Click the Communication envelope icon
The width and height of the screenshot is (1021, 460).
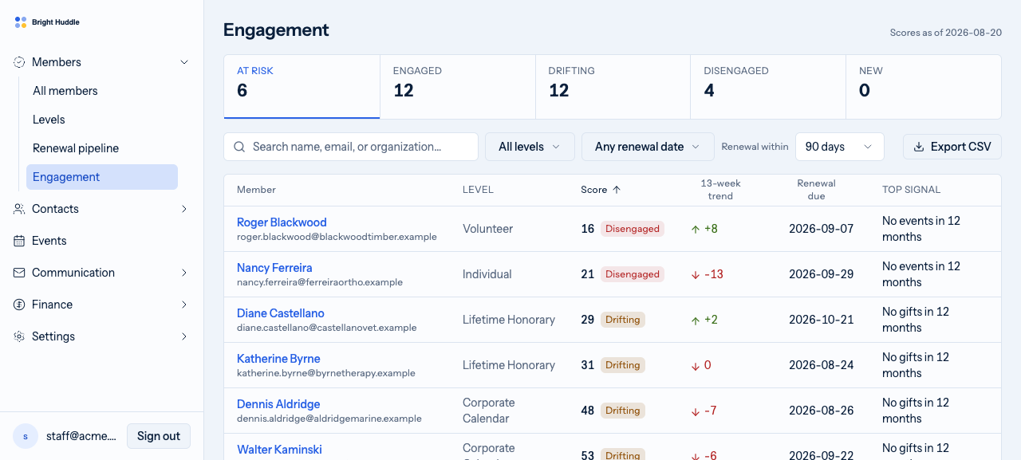pos(19,273)
